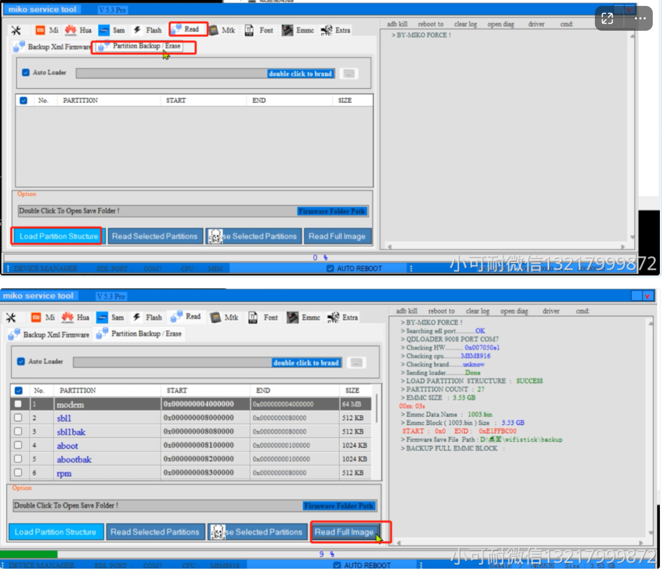
Task: Toggle the AUTO REBOOT checkbox in lower window
Action: [337, 566]
